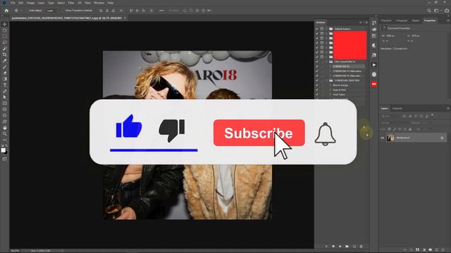Create new action in Actions panel

tap(354, 246)
